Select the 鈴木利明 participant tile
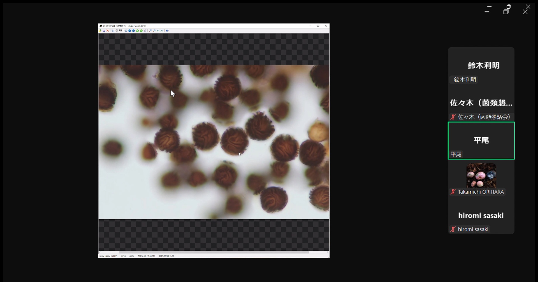This screenshot has height=282, width=538. pos(481,66)
